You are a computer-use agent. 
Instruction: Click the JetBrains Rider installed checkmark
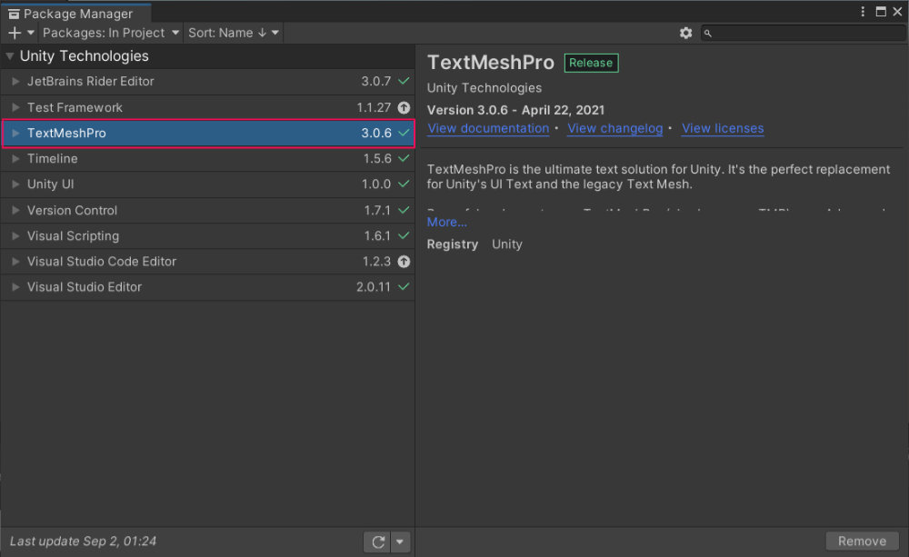coord(405,81)
